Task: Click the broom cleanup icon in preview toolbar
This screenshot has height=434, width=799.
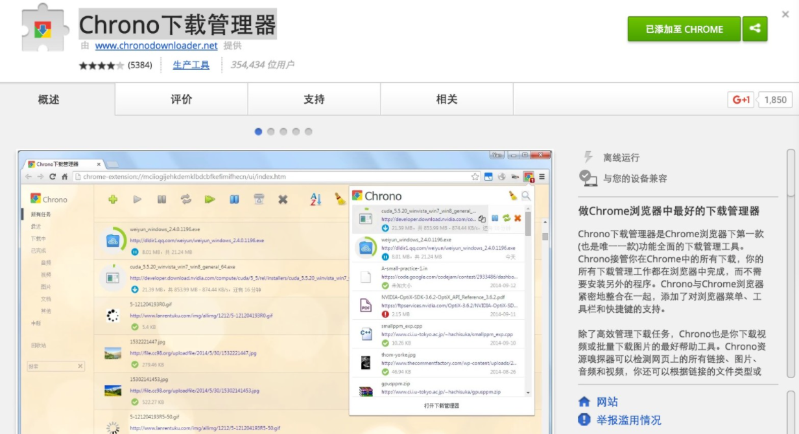Action: 340,199
